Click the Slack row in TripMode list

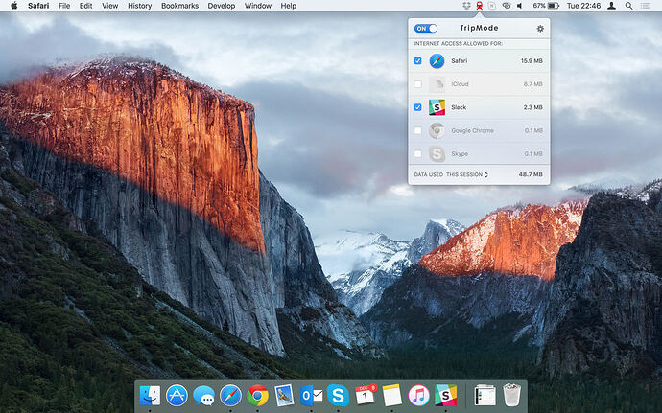480,107
